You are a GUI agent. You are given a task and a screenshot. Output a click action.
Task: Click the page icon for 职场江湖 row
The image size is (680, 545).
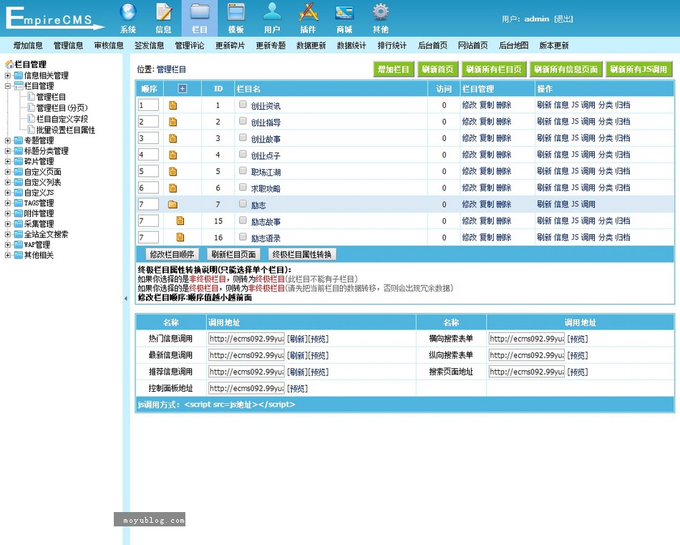pyautogui.click(x=173, y=171)
